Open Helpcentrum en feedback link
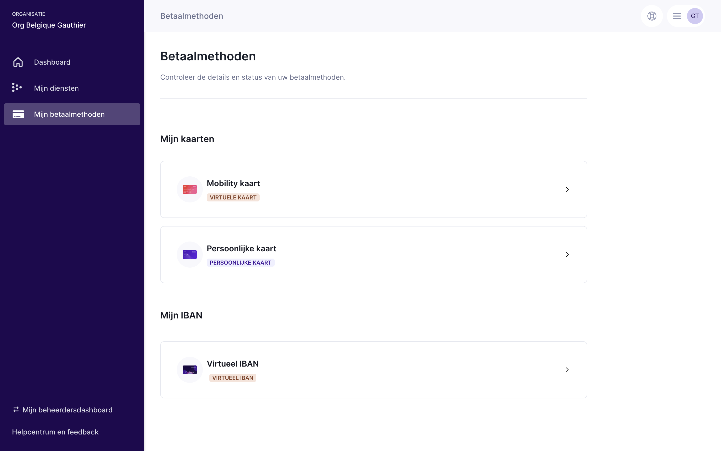721x451 pixels. pyautogui.click(x=55, y=432)
